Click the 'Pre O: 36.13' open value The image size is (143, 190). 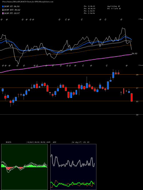point(90,6)
